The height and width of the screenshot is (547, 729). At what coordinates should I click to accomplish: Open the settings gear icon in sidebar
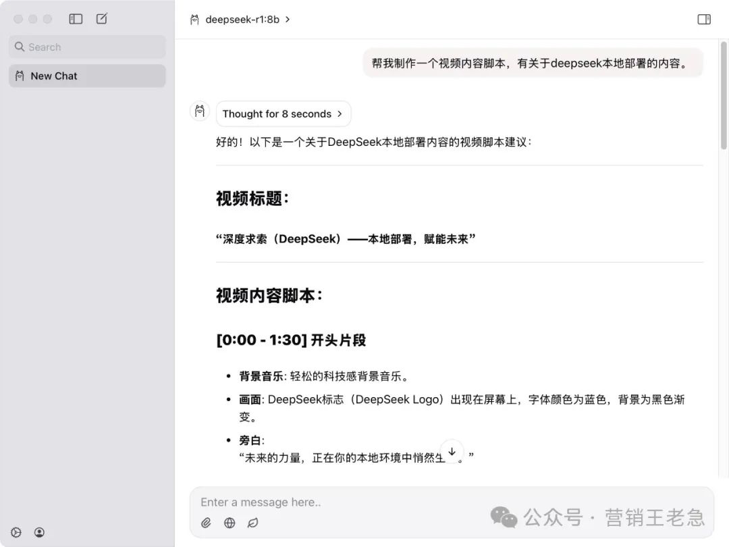(16, 532)
